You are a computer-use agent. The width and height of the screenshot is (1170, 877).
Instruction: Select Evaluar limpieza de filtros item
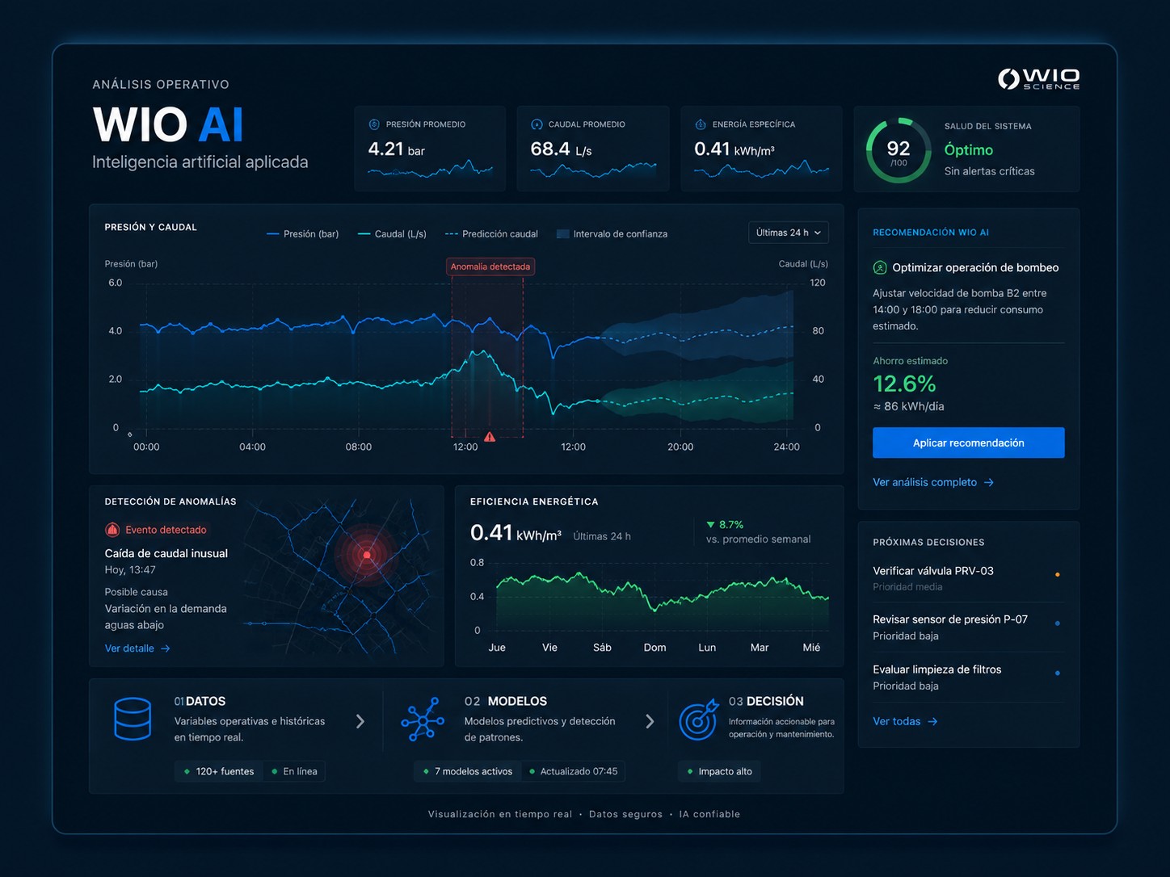(x=968, y=678)
